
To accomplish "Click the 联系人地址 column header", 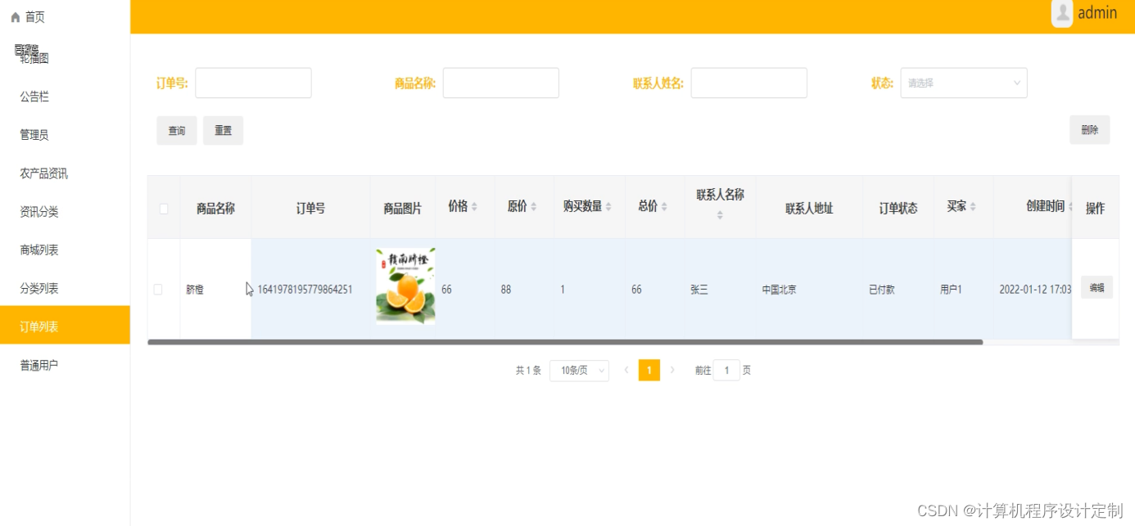I will coord(809,209).
